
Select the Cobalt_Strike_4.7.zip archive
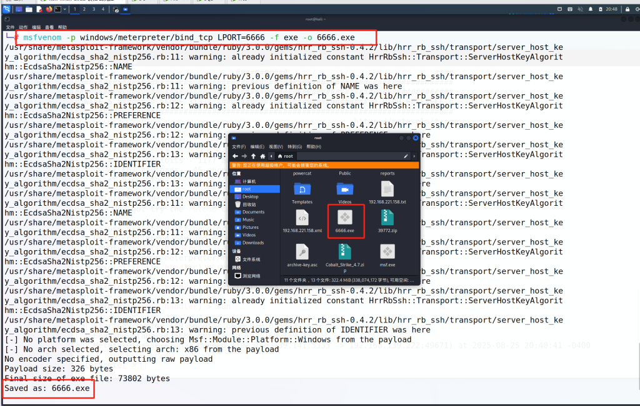[x=345, y=258]
